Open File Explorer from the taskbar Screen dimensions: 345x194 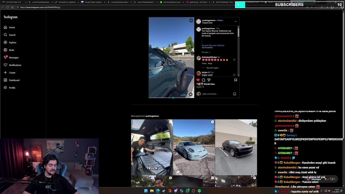click(x=152, y=191)
